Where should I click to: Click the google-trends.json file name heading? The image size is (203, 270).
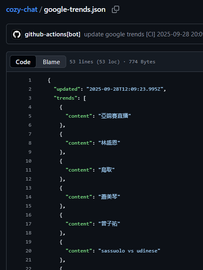tap(75, 9)
